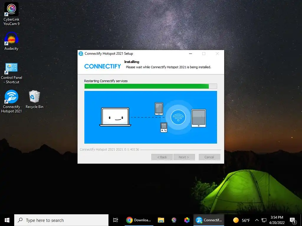Open network status tray icon
The height and width of the screenshot is (226, 302).
point(264,220)
